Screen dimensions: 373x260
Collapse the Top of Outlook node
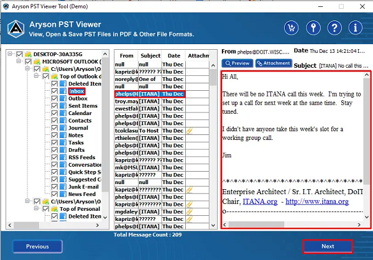(36, 76)
